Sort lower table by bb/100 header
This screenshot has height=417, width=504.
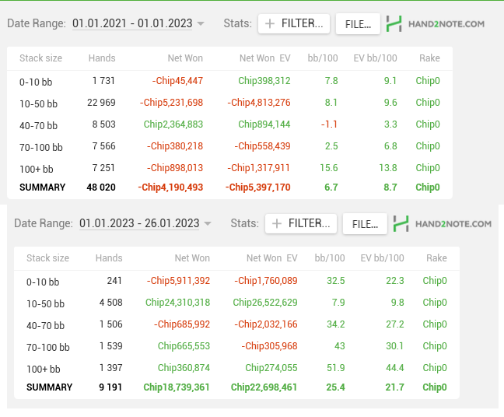click(x=330, y=258)
